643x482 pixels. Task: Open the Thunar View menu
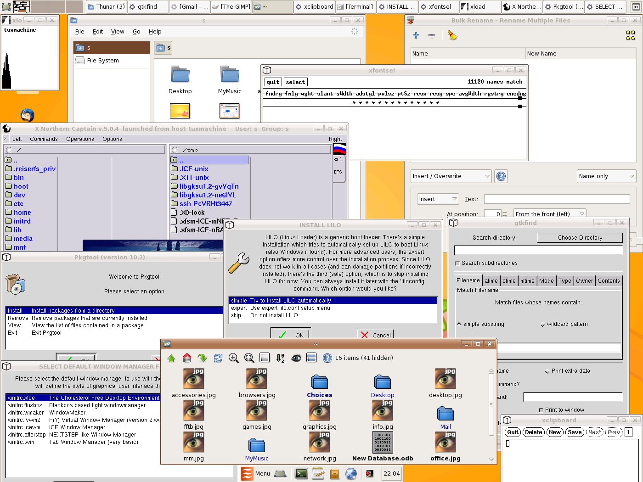118,32
